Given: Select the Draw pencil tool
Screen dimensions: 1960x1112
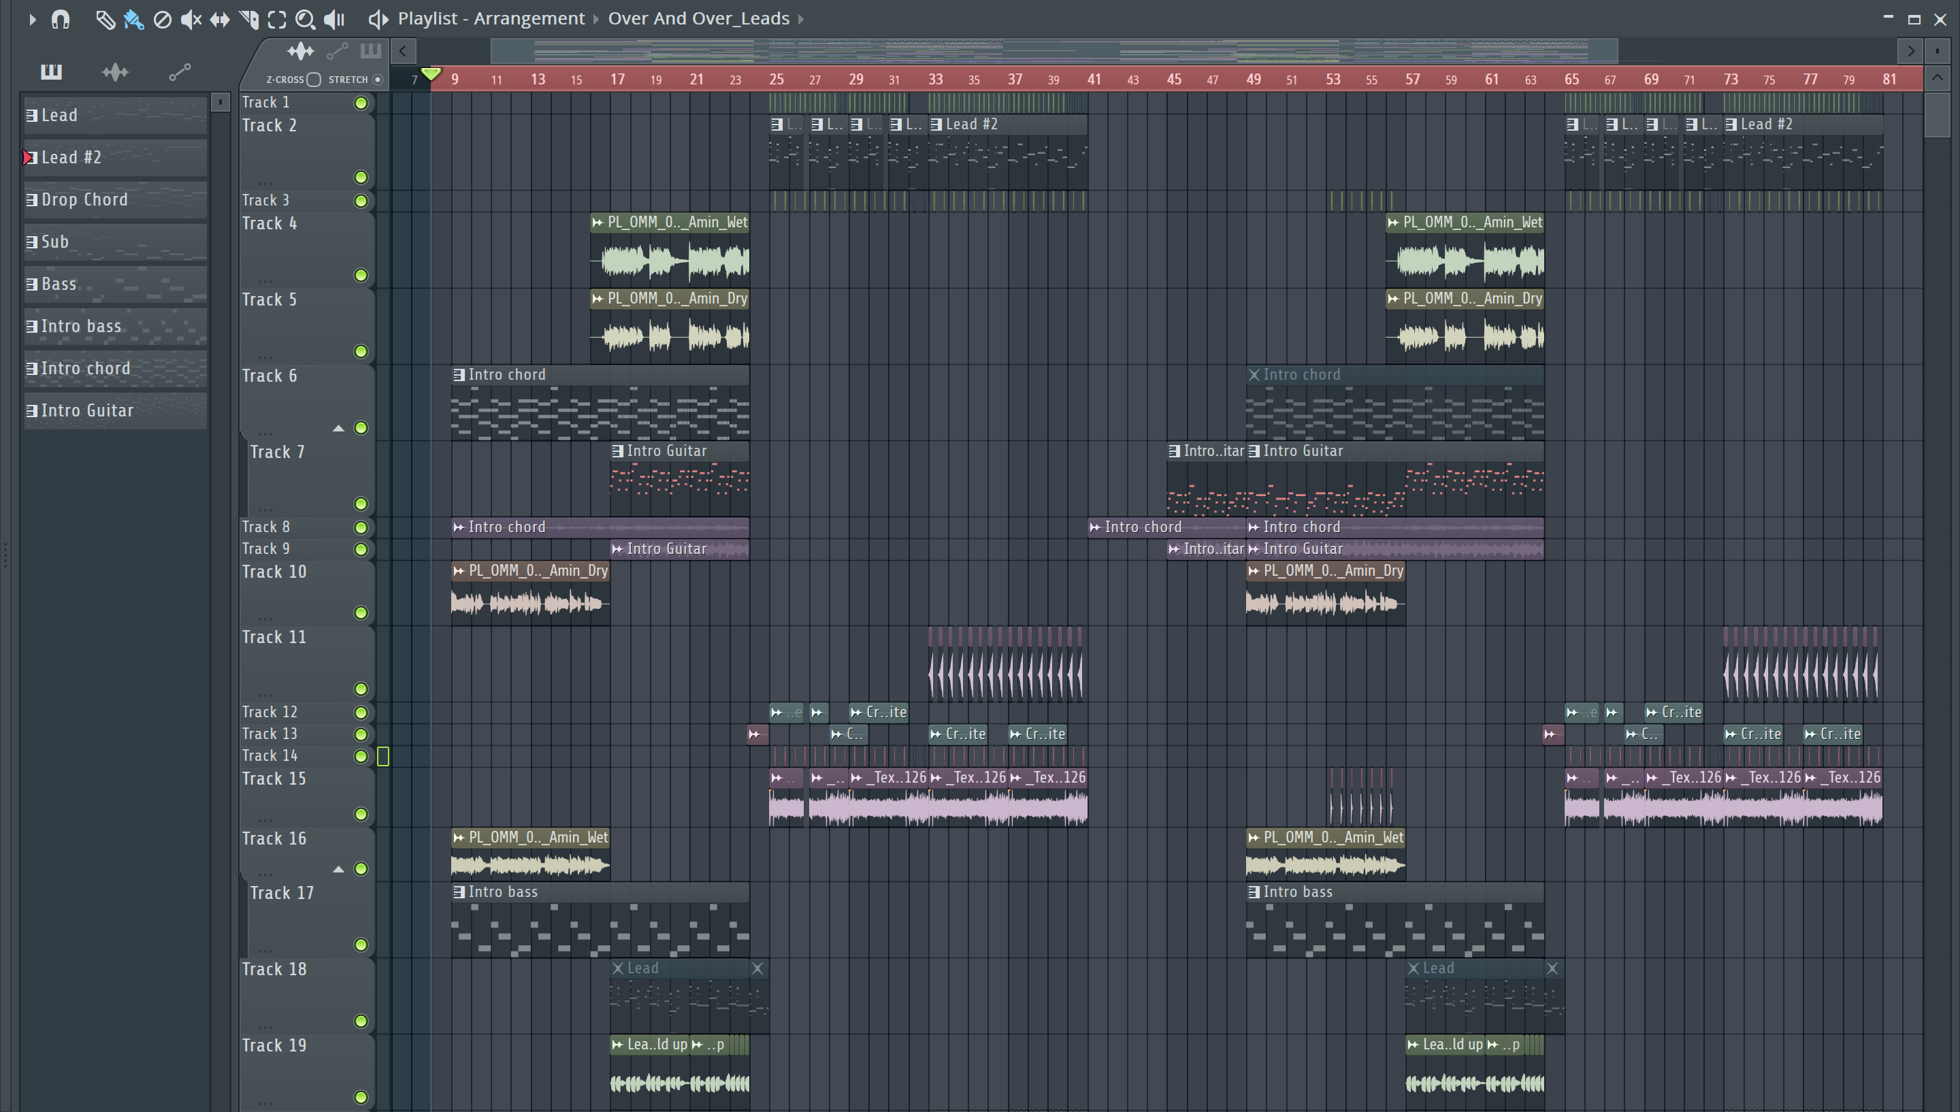Looking at the screenshot, I should pyautogui.click(x=105, y=19).
